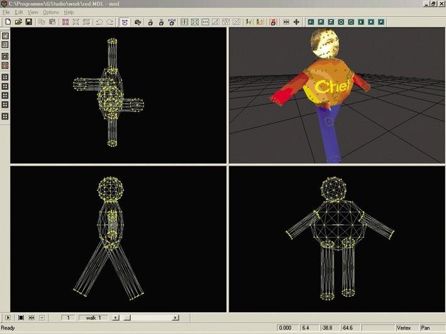Screen dimensions: 446x334
Task: Toggle the Vertex mode status panel
Action: [x=403, y=328]
